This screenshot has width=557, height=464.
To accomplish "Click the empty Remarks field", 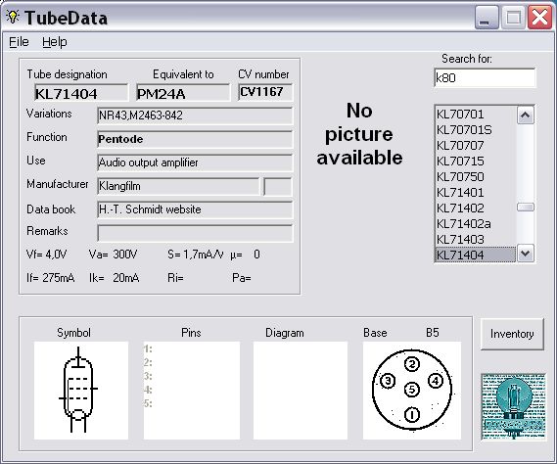I will point(195,233).
